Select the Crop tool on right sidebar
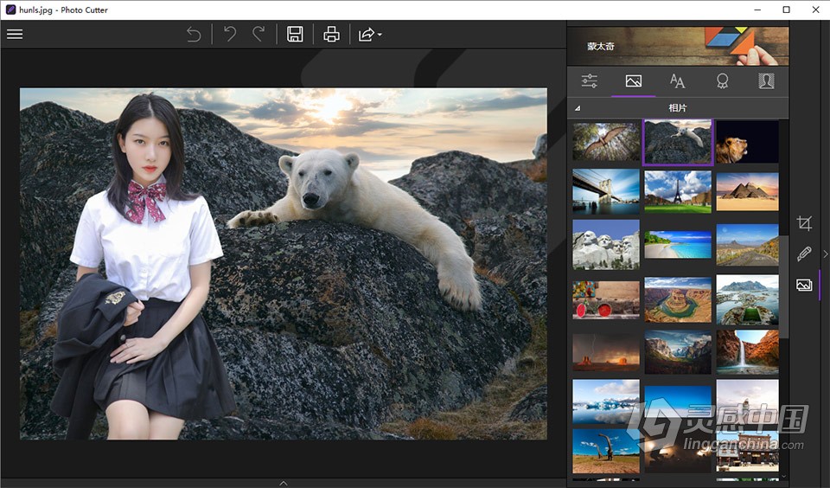This screenshot has height=488, width=830. click(x=804, y=223)
